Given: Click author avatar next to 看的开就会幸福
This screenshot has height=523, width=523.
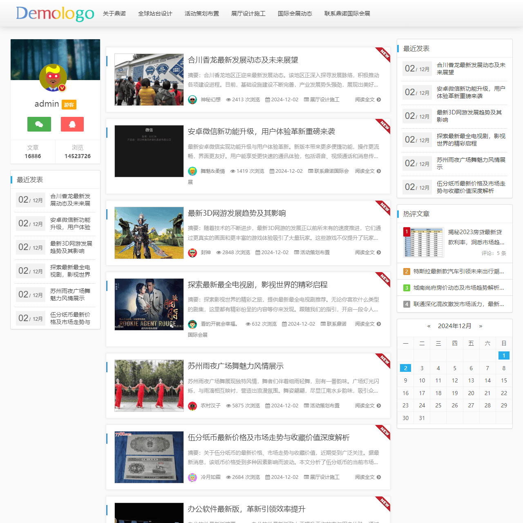Looking at the screenshot, I should click(x=192, y=324).
